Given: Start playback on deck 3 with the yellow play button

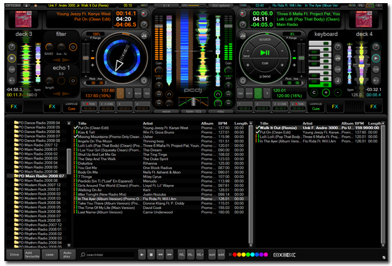Looking at the screenshot, I should [12, 58].
